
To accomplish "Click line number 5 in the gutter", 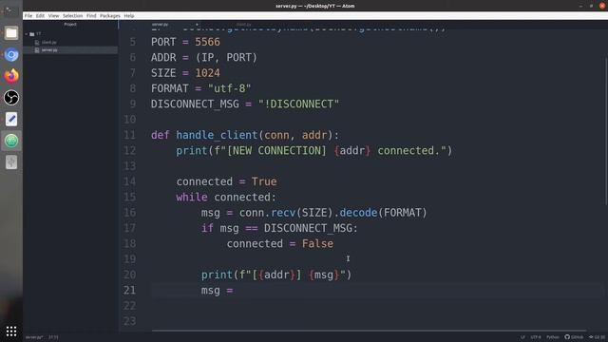I will [133, 42].
